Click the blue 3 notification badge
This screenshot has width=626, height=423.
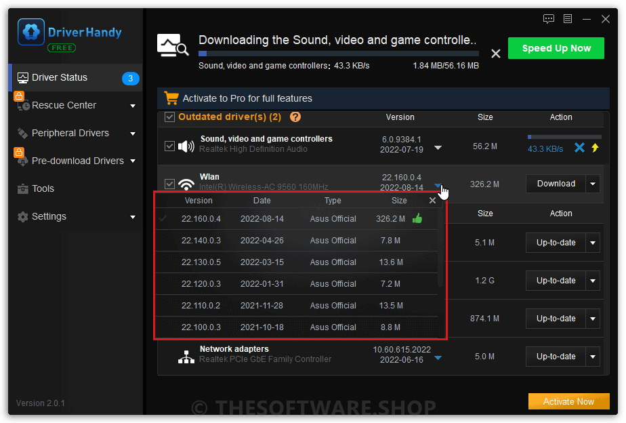pos(131,78)
